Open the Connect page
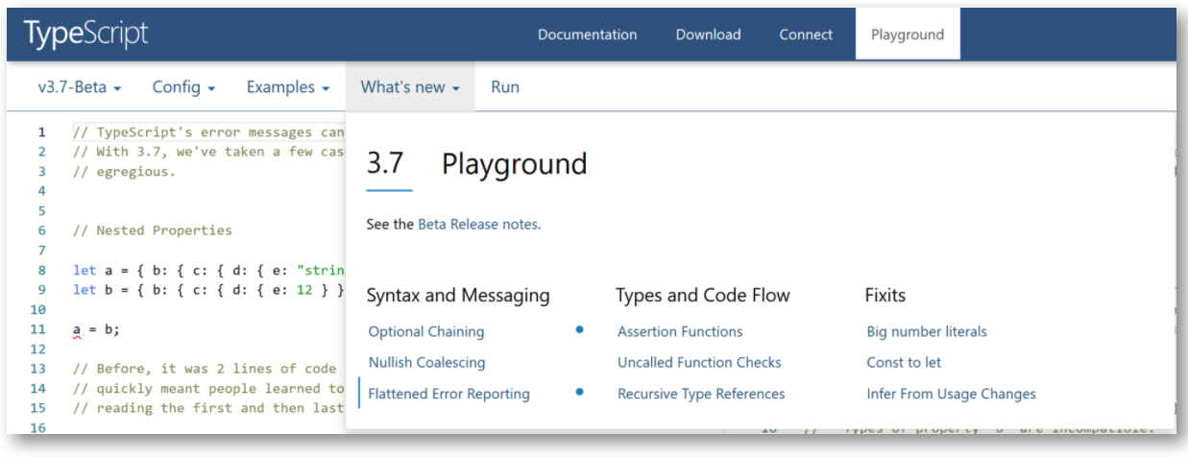The height and width of the screenshot is (457, 1188). [x=806, y=35]
